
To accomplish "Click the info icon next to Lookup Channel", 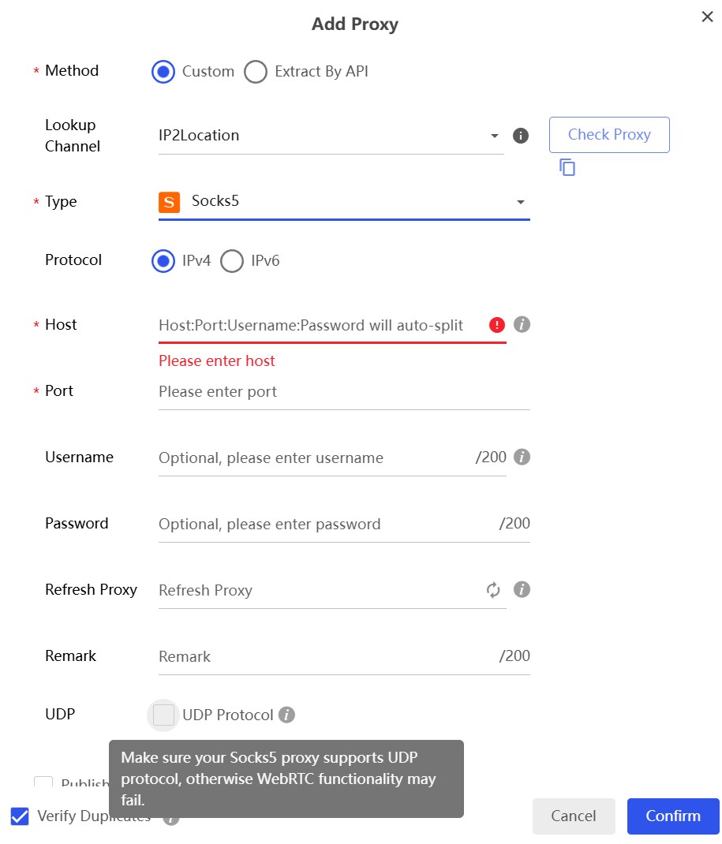I will pos(520,136).
